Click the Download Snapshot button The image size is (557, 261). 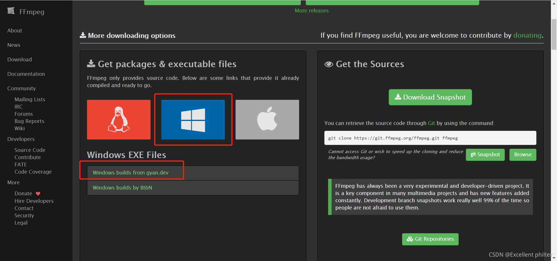tap(430, 97)
